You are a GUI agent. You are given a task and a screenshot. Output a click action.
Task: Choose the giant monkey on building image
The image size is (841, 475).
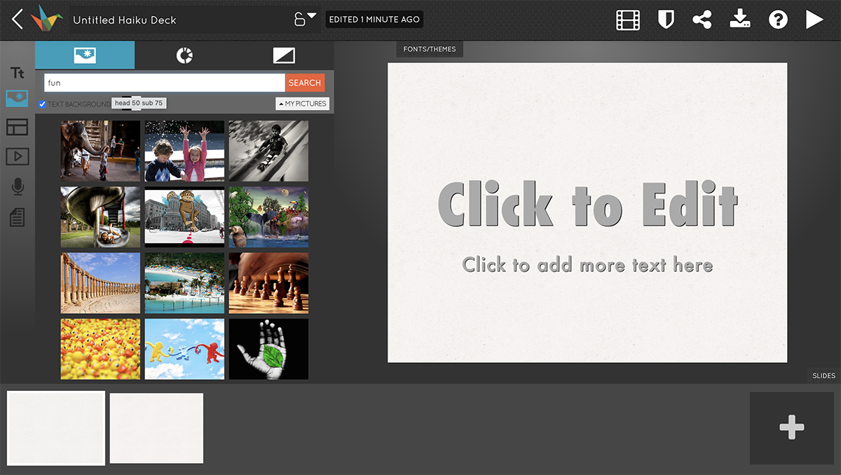click(184, 216)
